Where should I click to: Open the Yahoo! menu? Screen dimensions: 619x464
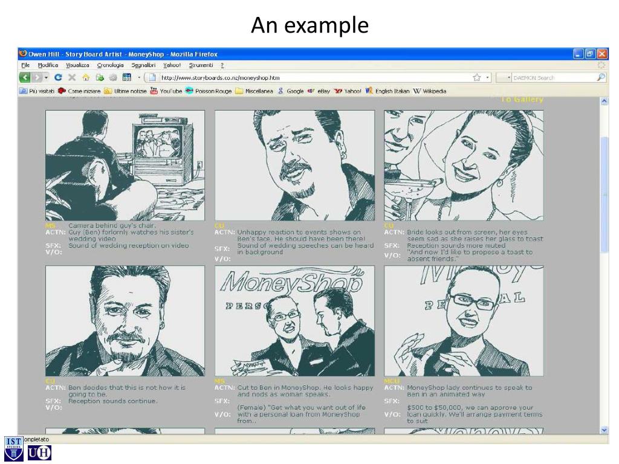(x=172, y=65)
